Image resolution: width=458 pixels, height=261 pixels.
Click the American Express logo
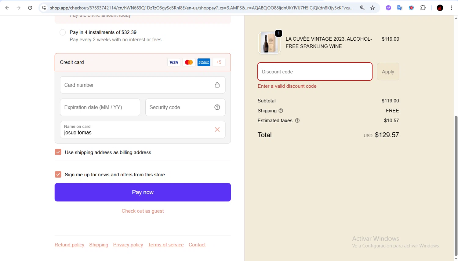coord(204,62)
